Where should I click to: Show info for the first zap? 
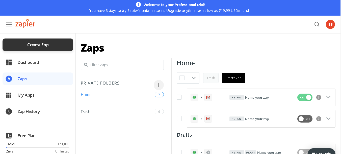coord(319,97)
